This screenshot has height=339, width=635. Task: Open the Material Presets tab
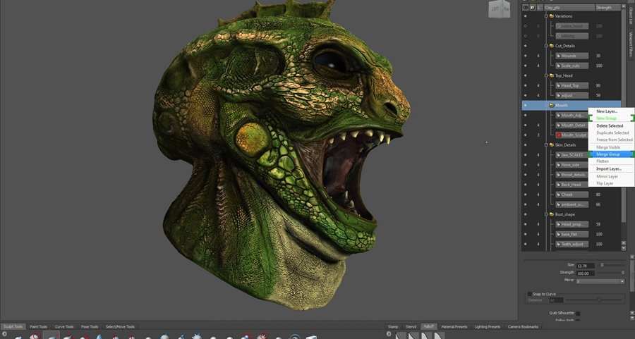pos(454,327)
